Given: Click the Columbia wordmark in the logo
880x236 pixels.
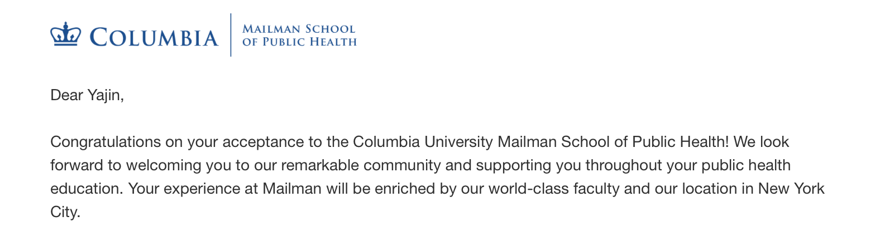Looking at the screenshot, I should click(154, 38).
